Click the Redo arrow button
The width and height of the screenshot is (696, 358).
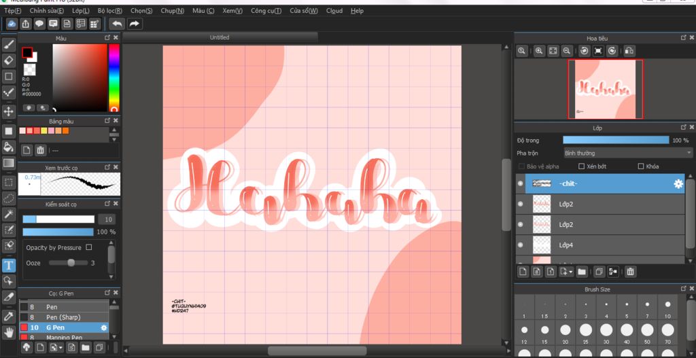coord(135,24)
